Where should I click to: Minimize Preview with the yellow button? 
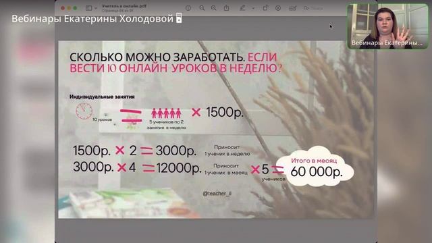point(69,8)
